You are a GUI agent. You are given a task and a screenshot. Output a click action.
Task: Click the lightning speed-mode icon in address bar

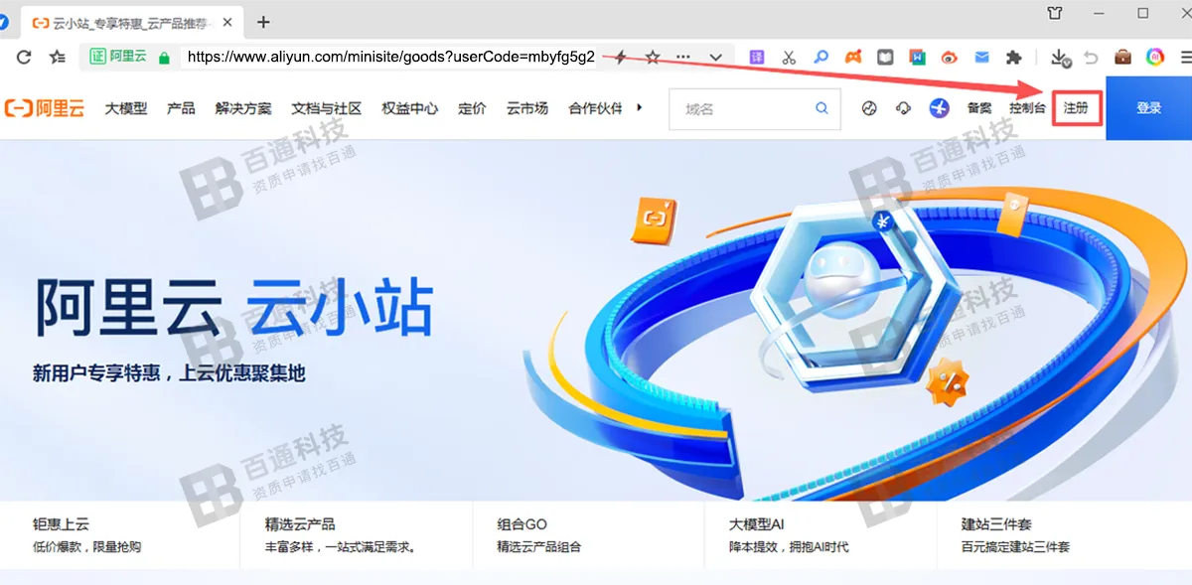click(x=621, y=57)
